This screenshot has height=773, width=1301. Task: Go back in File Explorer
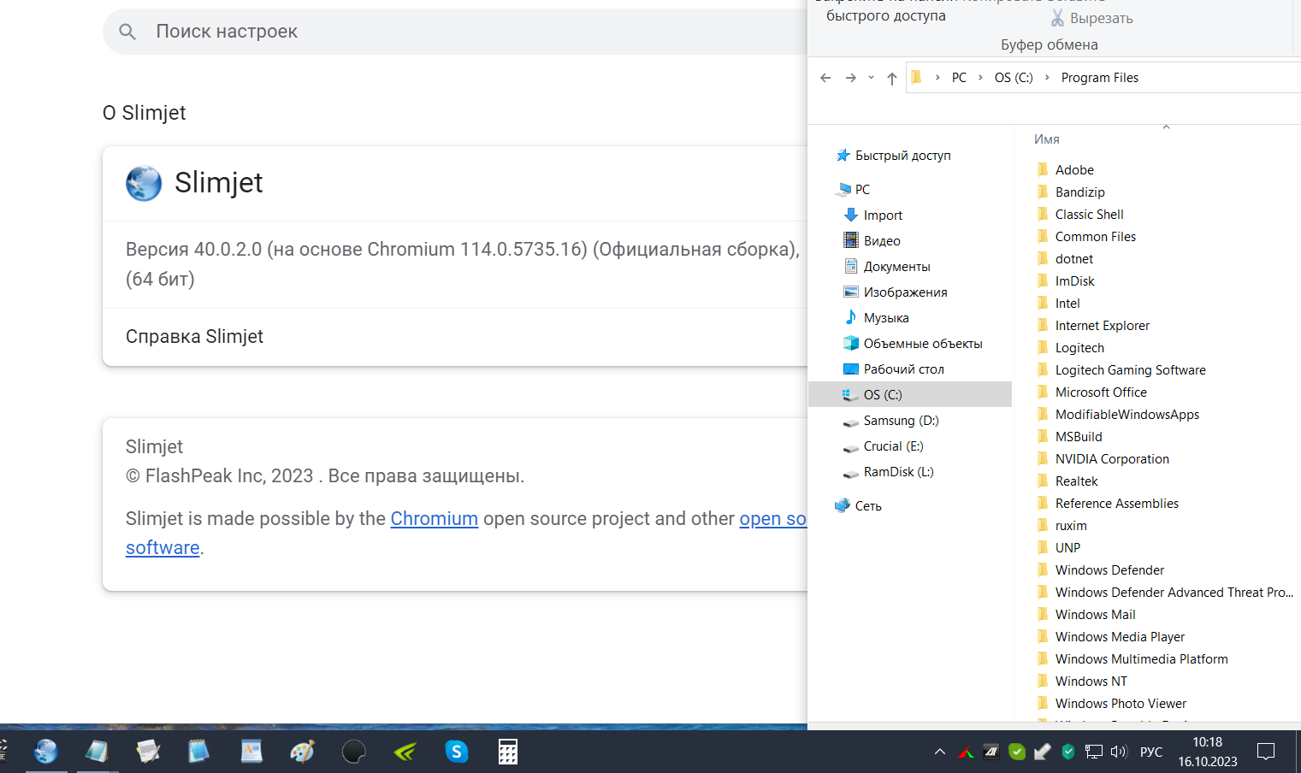825,78
